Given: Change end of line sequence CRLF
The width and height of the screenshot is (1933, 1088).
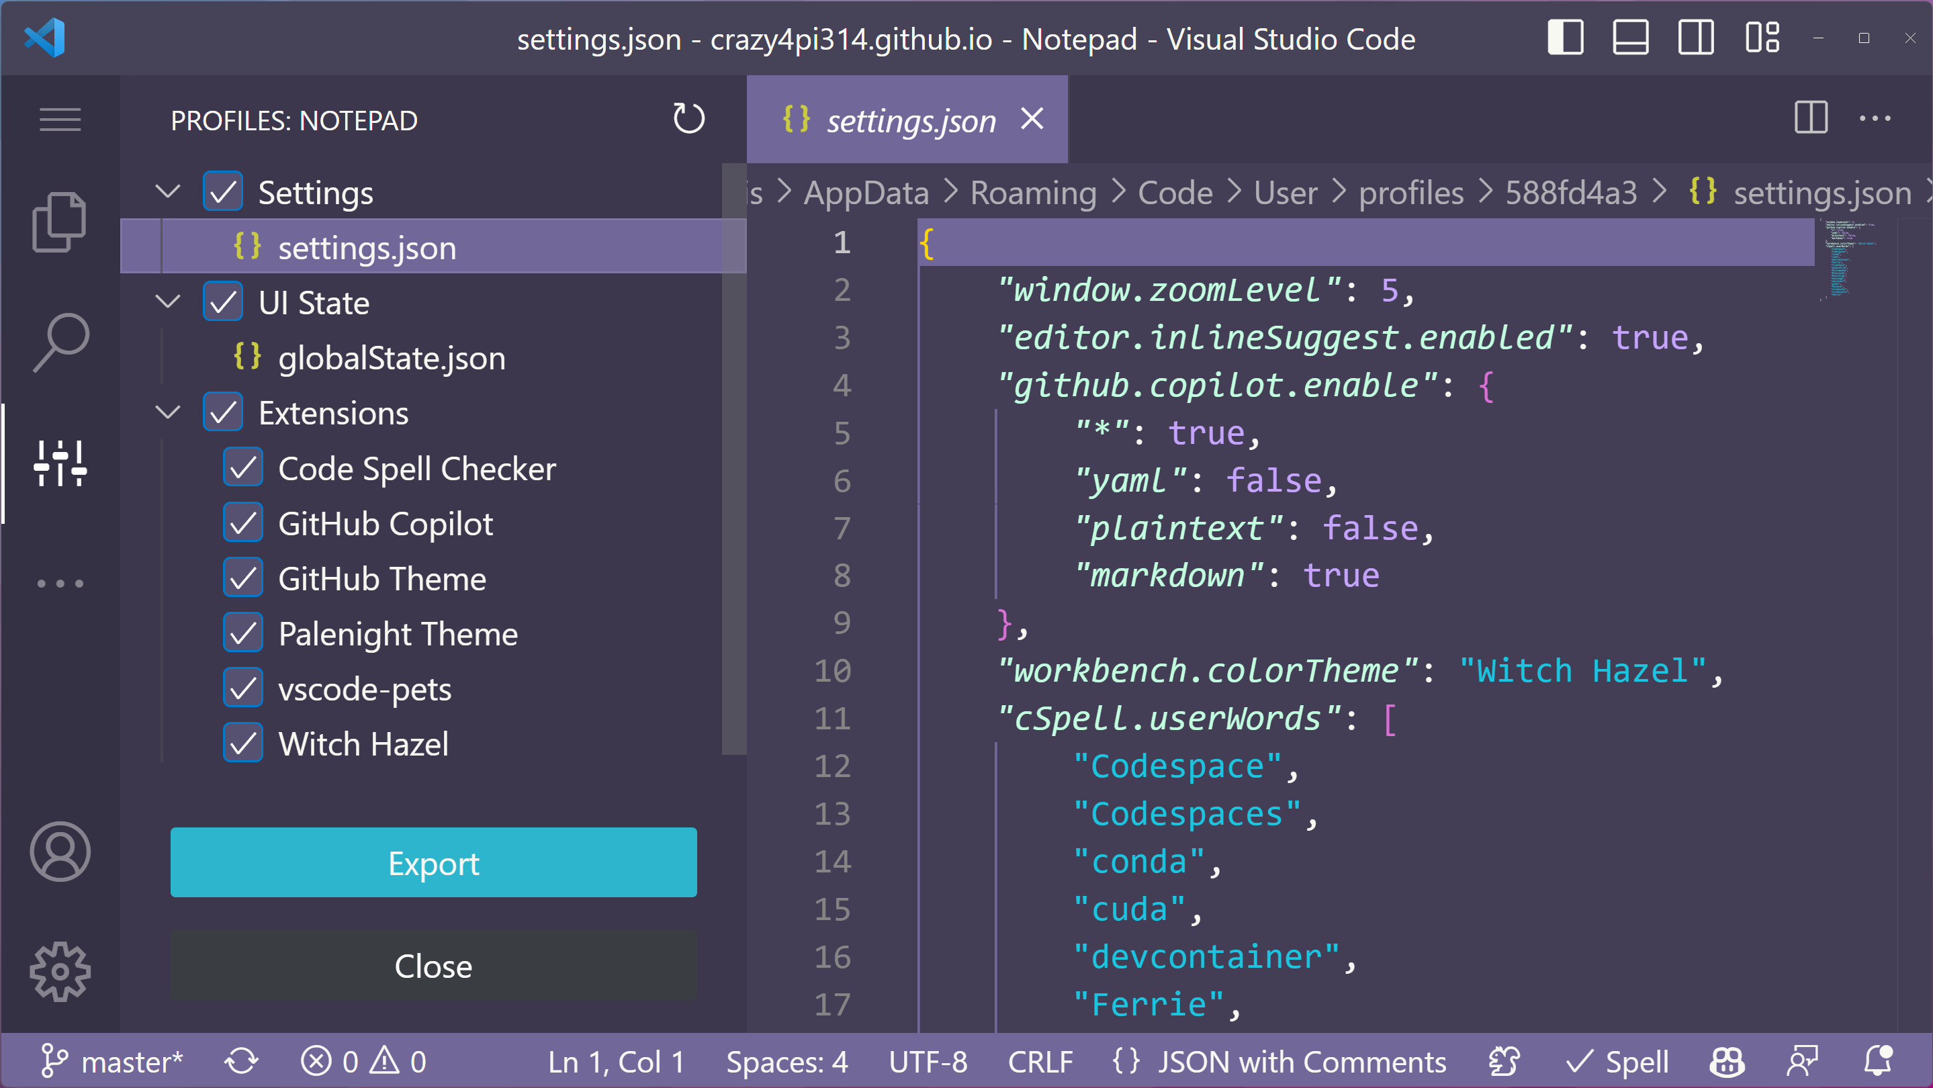Looking at the screenshot, I should tap(1040, 1062).
